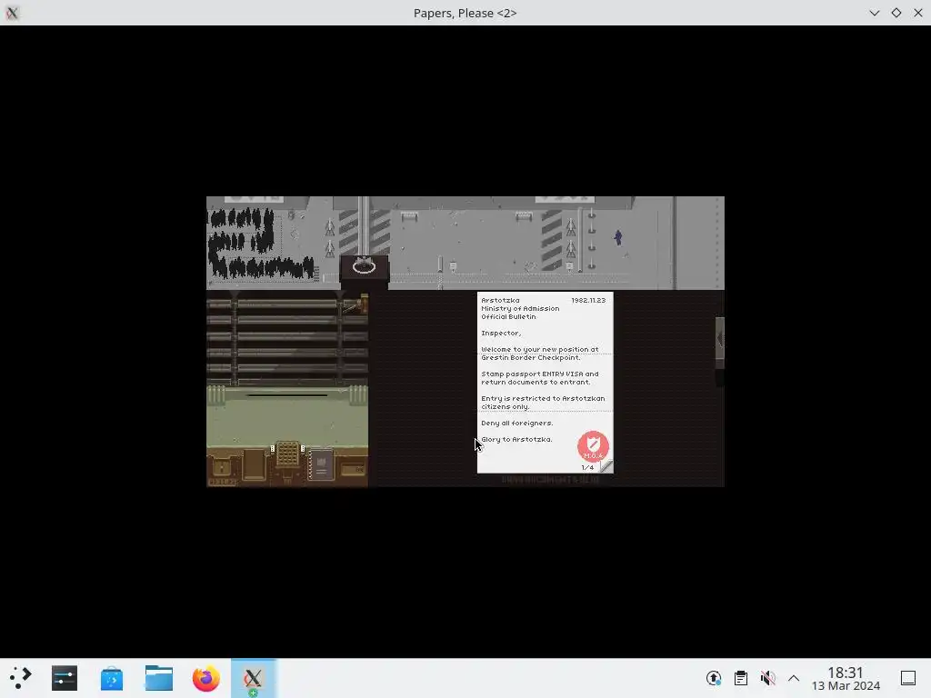Screen dimensions: 931x698
Task: Click the muted volume tray icon
Action: (767, 678)
